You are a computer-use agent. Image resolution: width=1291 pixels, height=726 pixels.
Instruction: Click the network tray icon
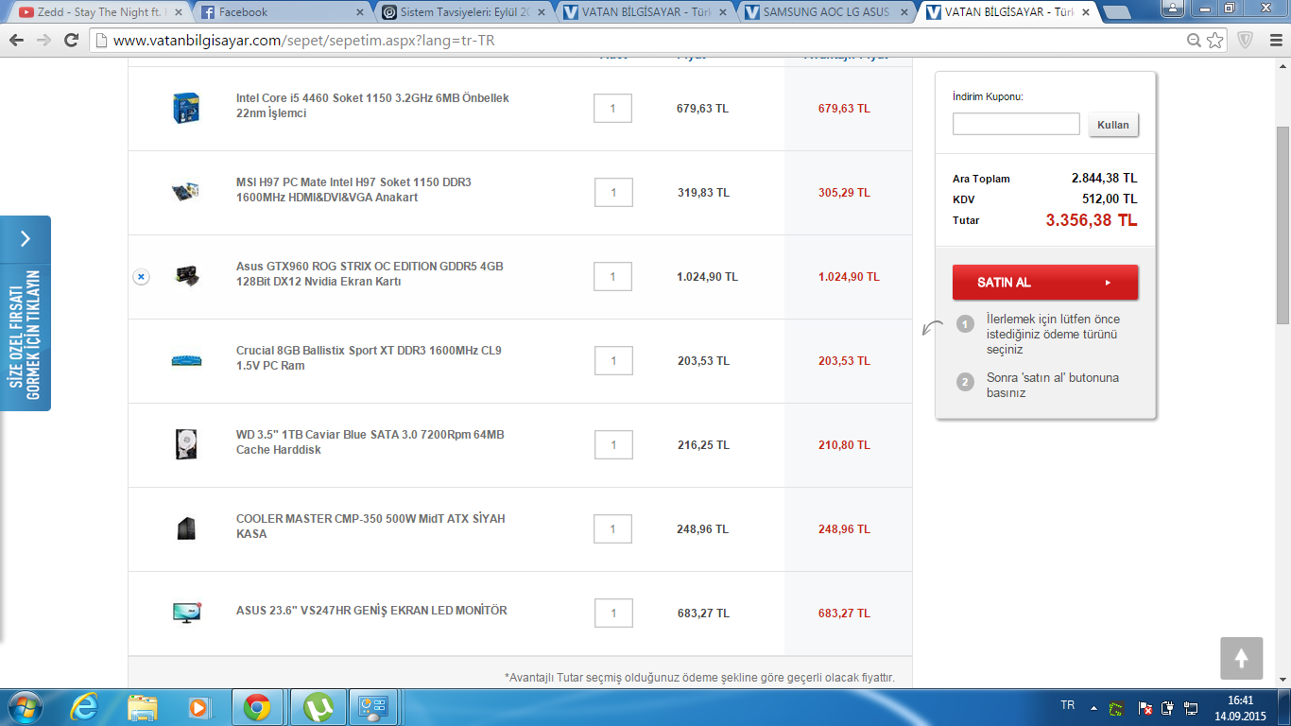click(x=1191, y=707)
